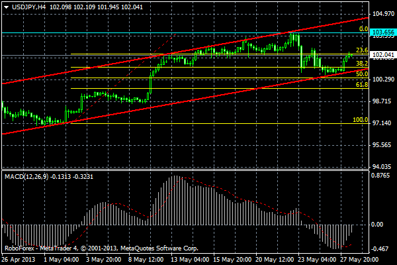Click the 94.035 price scale value

click(383, 166)
